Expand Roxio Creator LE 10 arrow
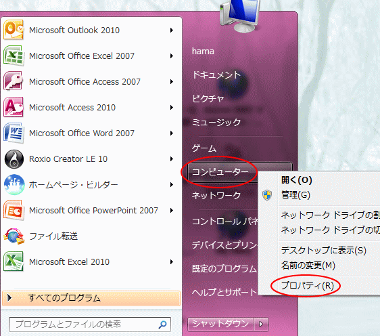This screenshot has height=336, width=380. coord(172,159)
